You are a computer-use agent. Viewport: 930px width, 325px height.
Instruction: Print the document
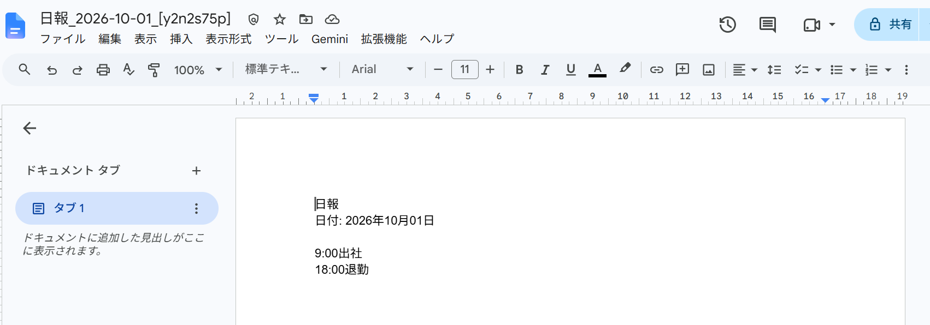103,70
